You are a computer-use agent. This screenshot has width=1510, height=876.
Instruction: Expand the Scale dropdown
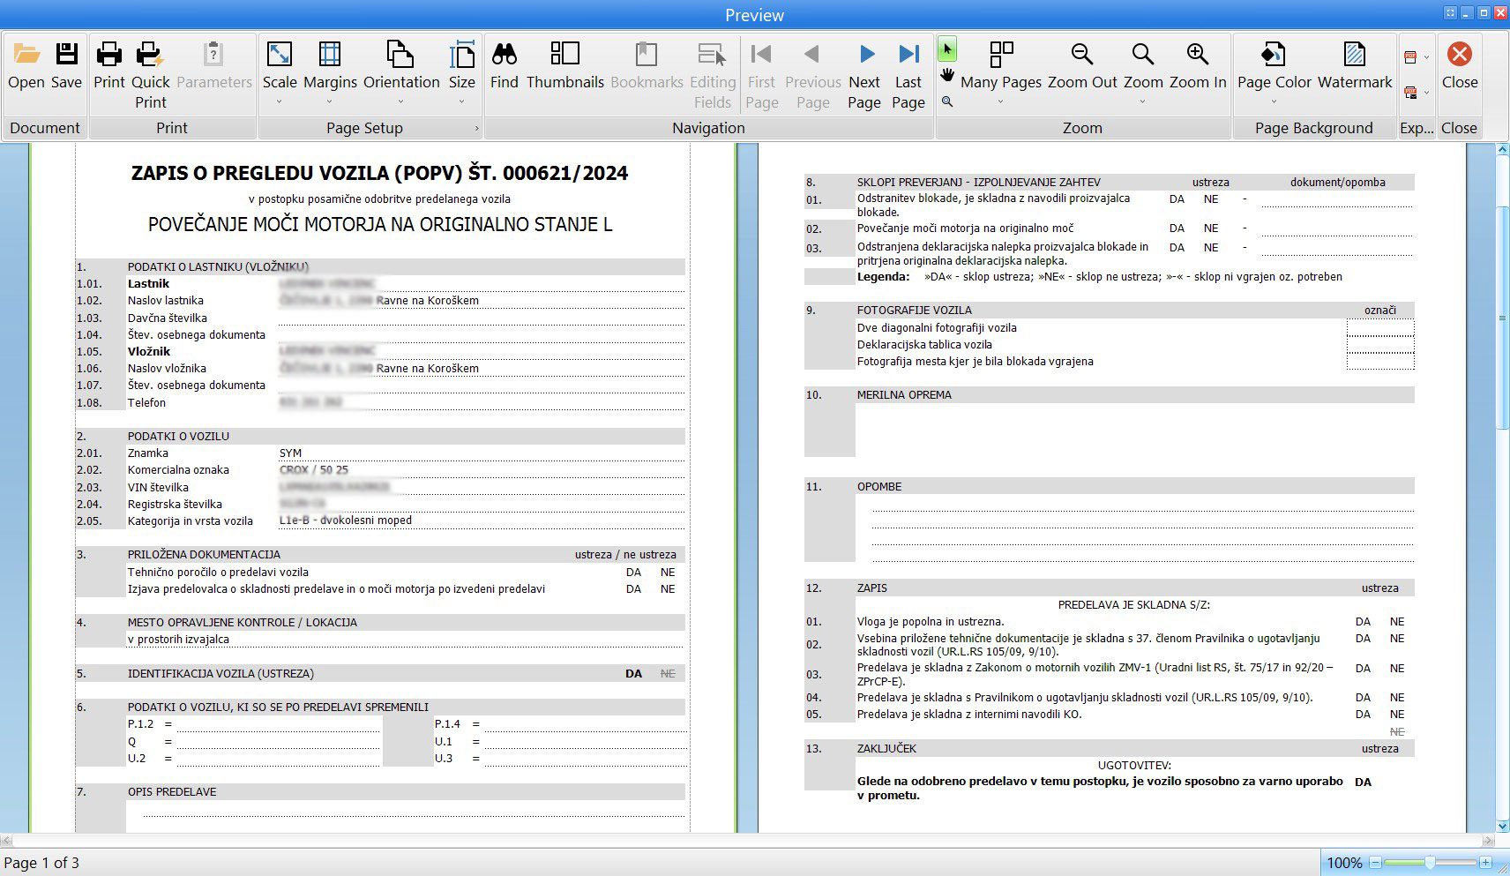coord(280,101)
